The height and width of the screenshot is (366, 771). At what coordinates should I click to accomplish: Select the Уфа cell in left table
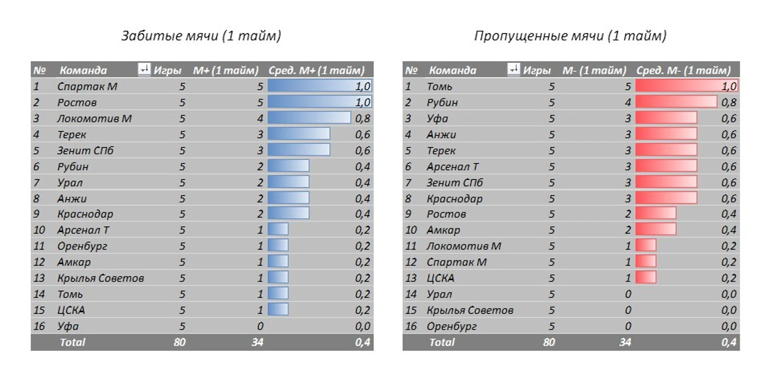68,326
